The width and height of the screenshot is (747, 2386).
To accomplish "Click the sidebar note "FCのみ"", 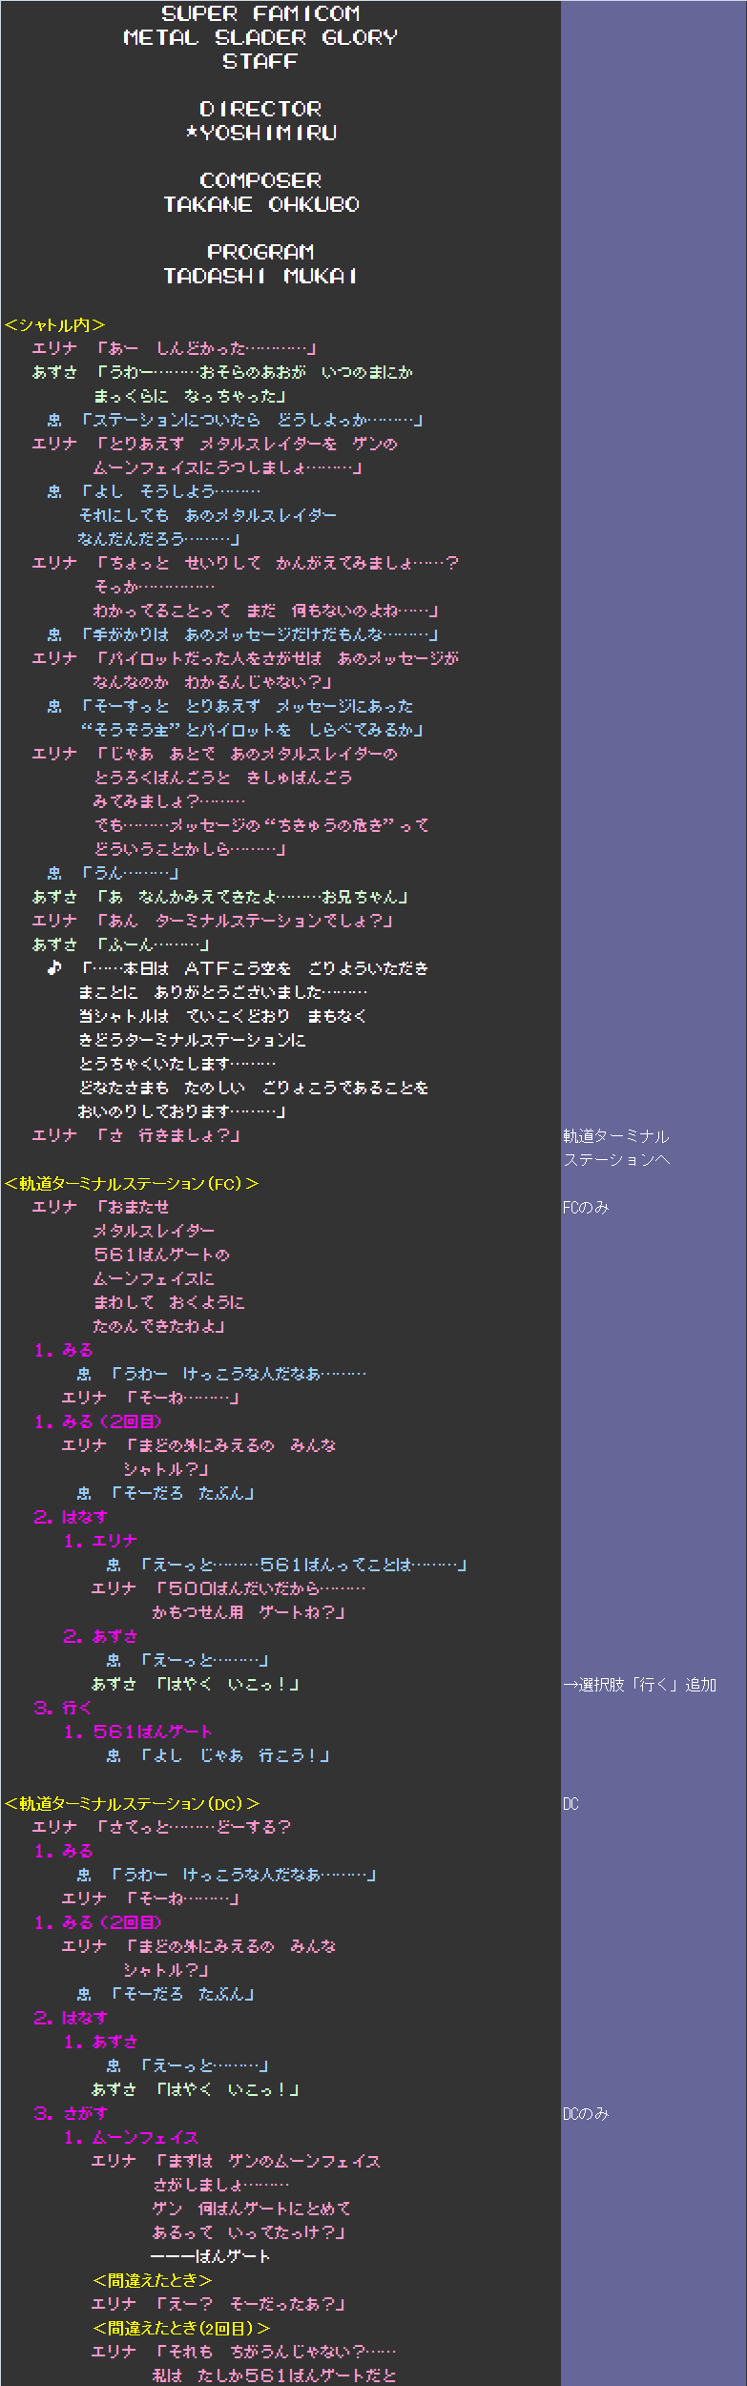I will [x=586, y=1207].
